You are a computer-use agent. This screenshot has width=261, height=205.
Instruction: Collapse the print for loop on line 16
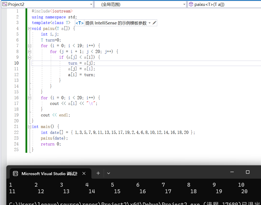coord(30,98)
